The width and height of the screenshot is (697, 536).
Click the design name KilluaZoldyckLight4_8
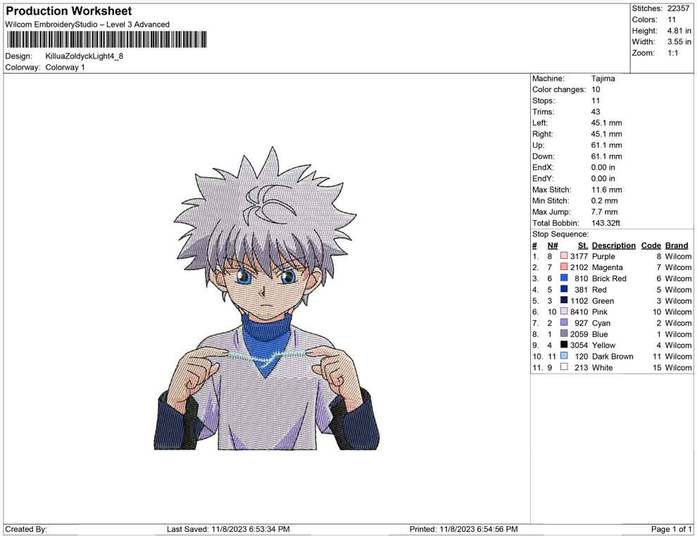pos(84,56)
